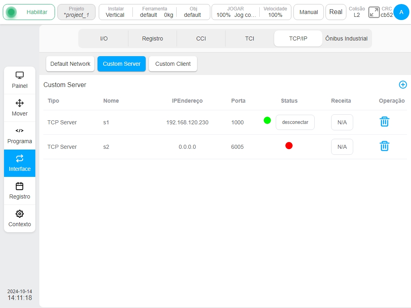This screenshot has height=308, width=411.
Task: Open the Programa sidebar section
Action: (20, 136)
